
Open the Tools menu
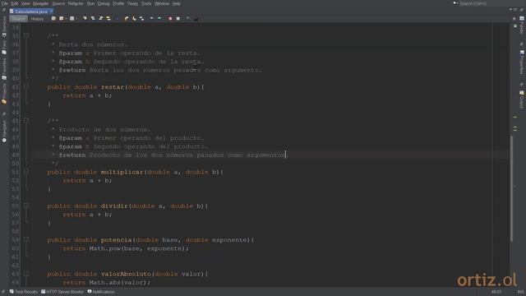146,3
